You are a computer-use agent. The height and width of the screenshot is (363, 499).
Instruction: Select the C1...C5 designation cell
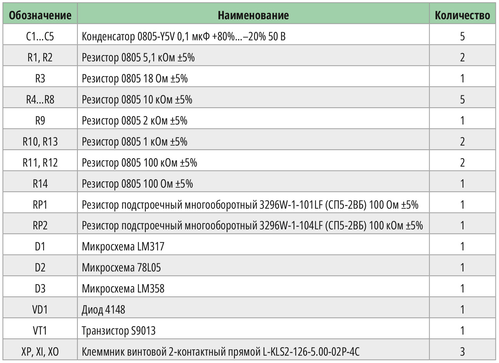(40, 36)
